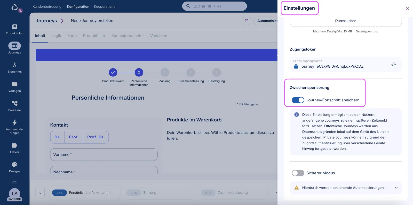Click the app logo at top left
Viewport: 413px width, 205px height.
pos(15,7)
